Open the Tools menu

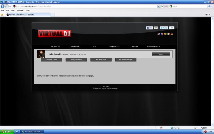point(28,10)
